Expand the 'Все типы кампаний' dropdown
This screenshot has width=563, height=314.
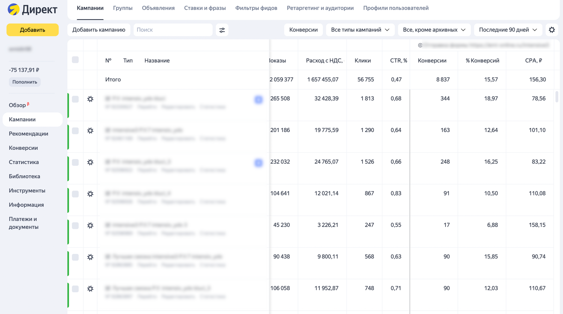(x=360, y=30)
